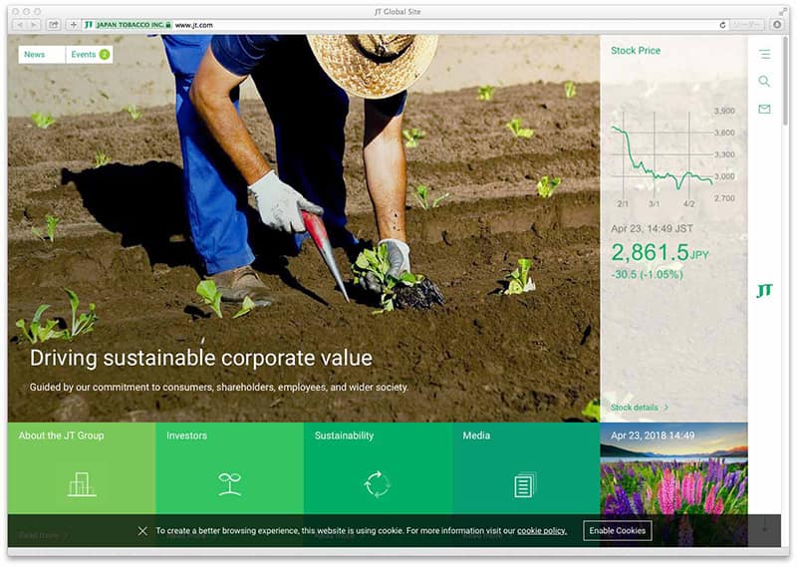Screen dimensions: 797x567
Task: Click the browser forward arrow
Action: point(34,24)
